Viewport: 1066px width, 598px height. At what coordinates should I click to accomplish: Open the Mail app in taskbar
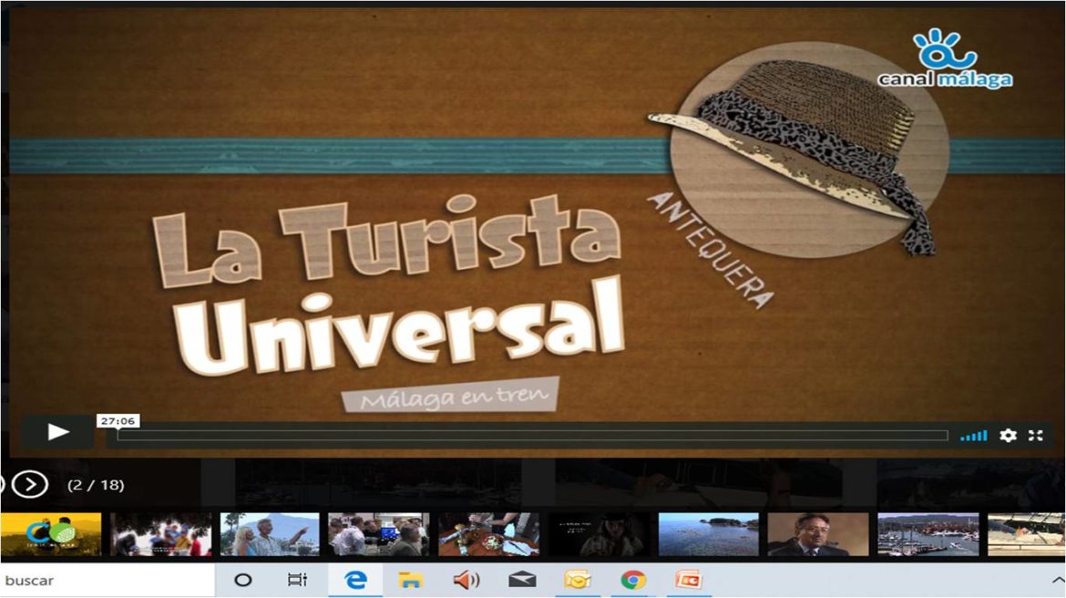point(522,581)
